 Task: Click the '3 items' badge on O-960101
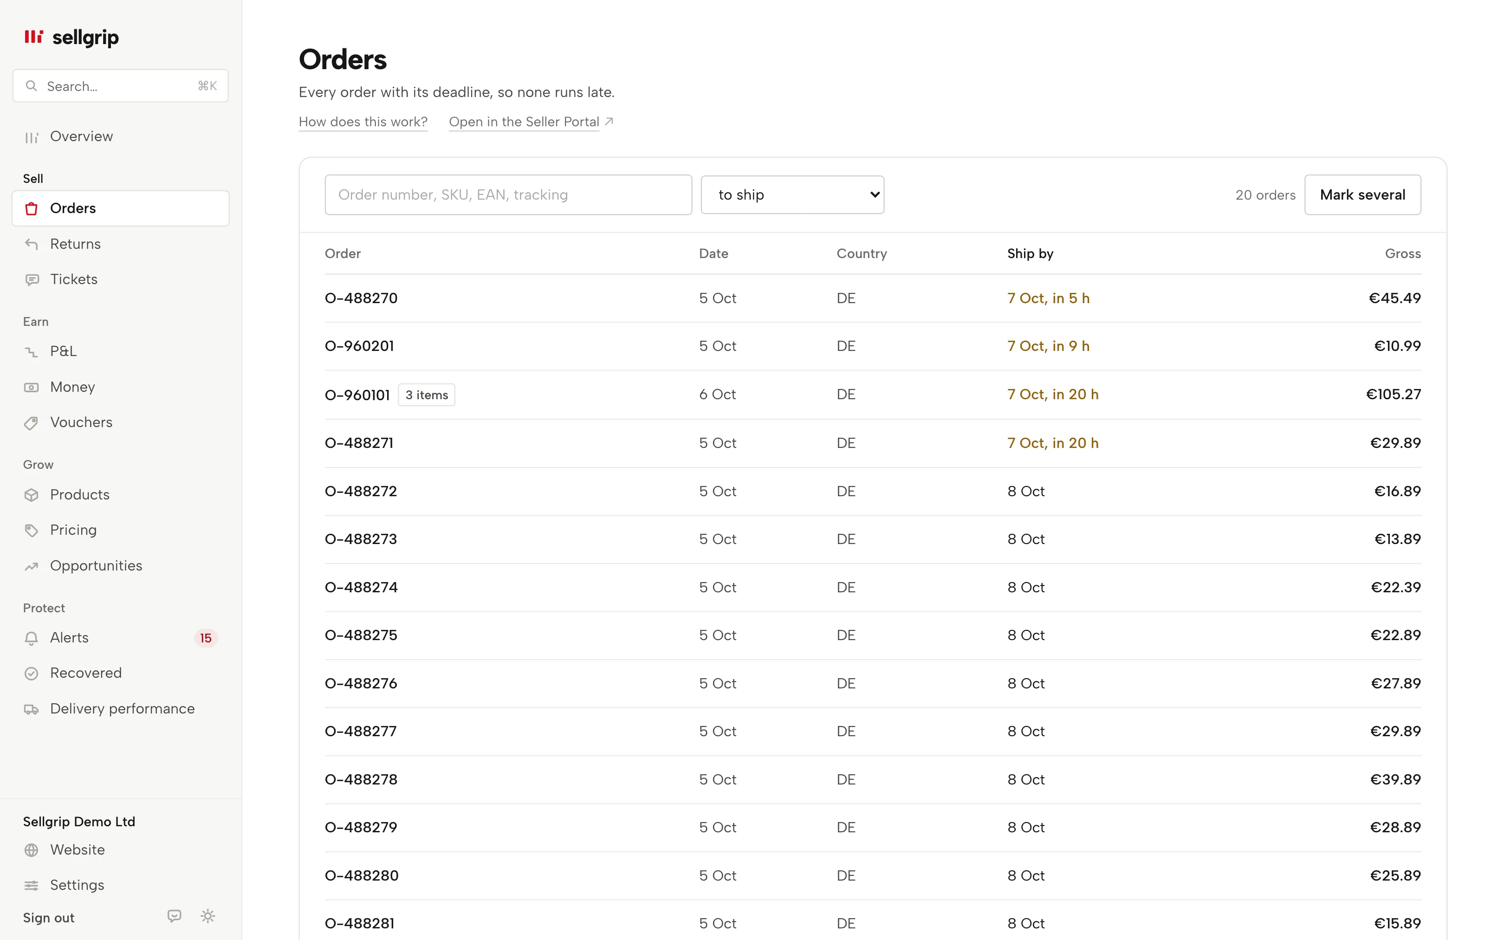[426, 395]
